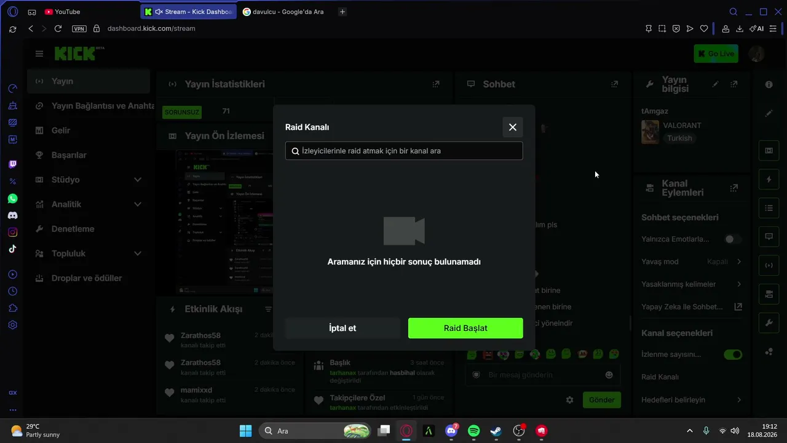
Task: Start the raid with Raid Başlat
Action: point(465,328)
